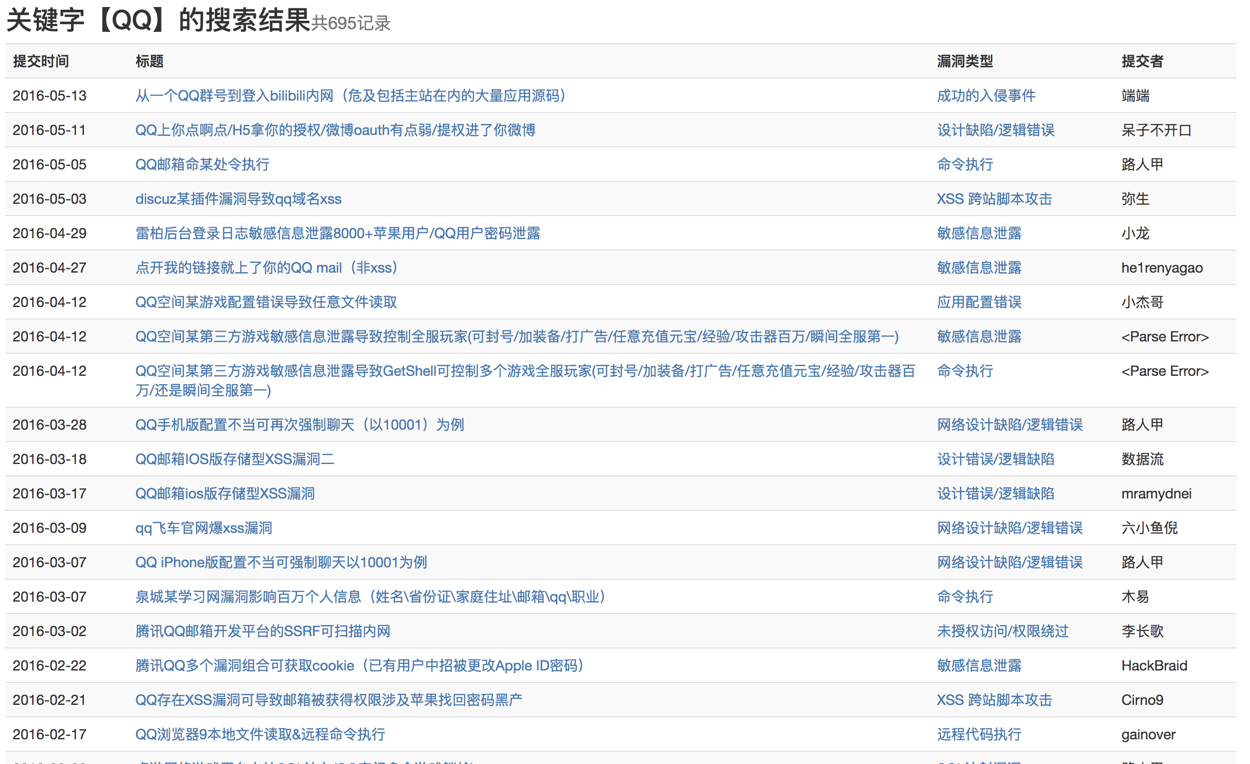Open 雷柏后台登录日志敏感信息泄露 report
1250x764 pixels.
pos(337,233)
